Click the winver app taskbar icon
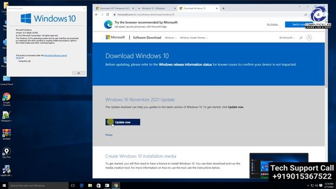The image size is (336, 189). [107, 185]
